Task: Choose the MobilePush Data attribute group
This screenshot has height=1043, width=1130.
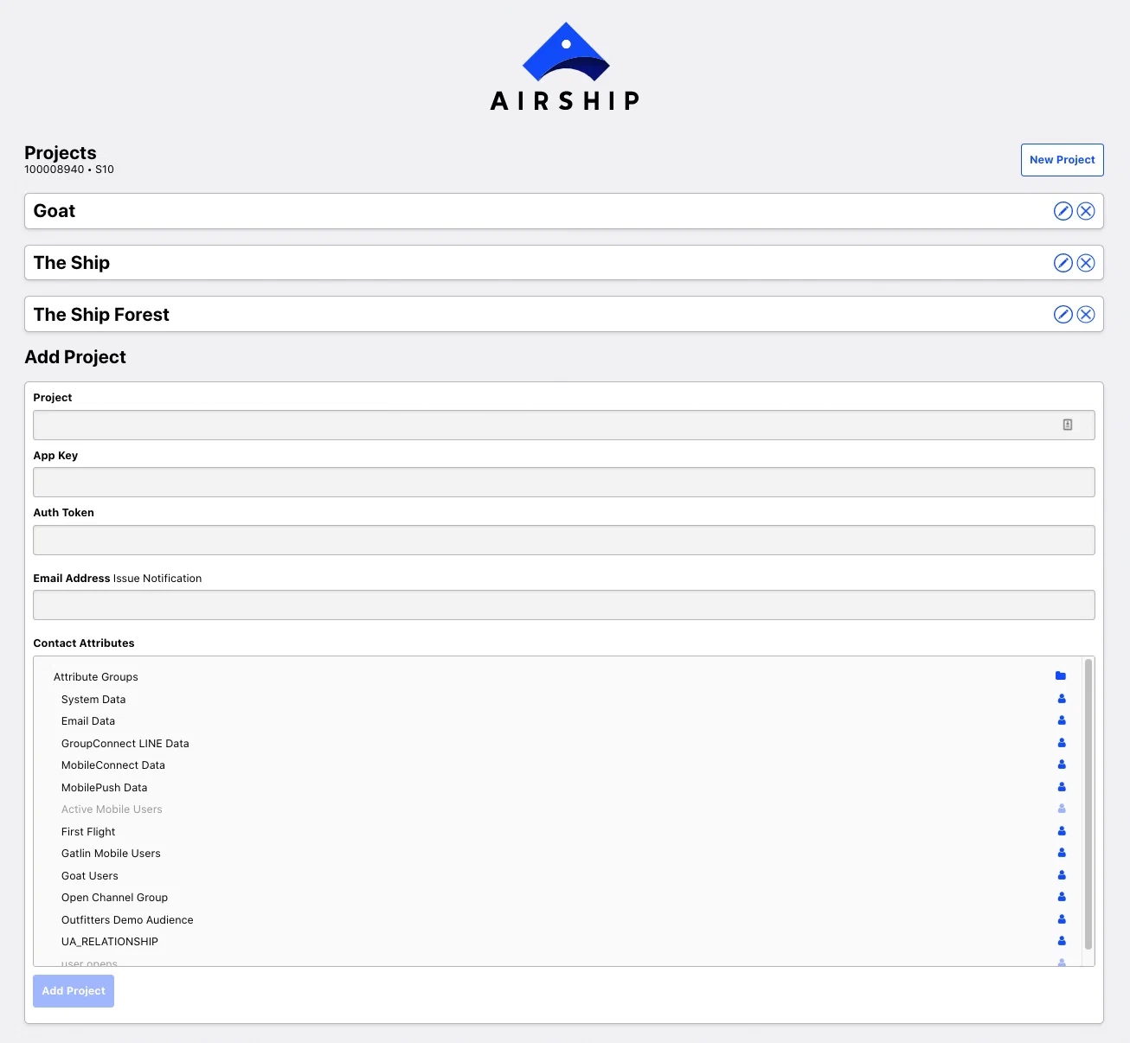Action: [104, 788]
